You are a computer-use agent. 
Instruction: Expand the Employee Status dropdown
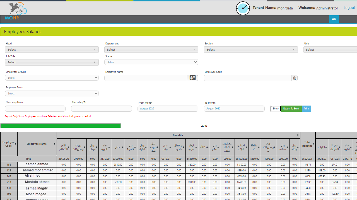[x=52, y=93]
